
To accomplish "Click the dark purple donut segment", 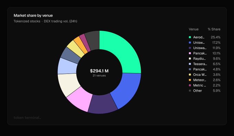I will 103,104.
